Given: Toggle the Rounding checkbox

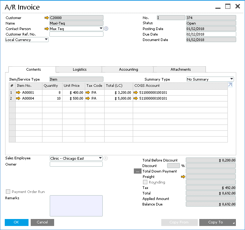Looking at the screenshot, I should point(145,182).
